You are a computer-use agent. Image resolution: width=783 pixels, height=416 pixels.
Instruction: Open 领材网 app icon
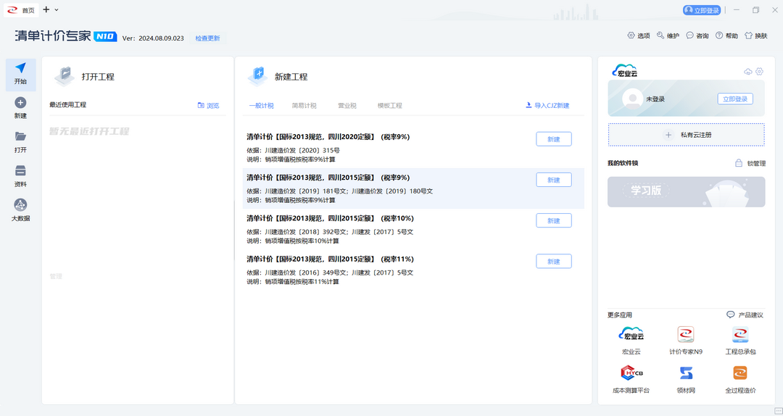click(x=686, y=373)
